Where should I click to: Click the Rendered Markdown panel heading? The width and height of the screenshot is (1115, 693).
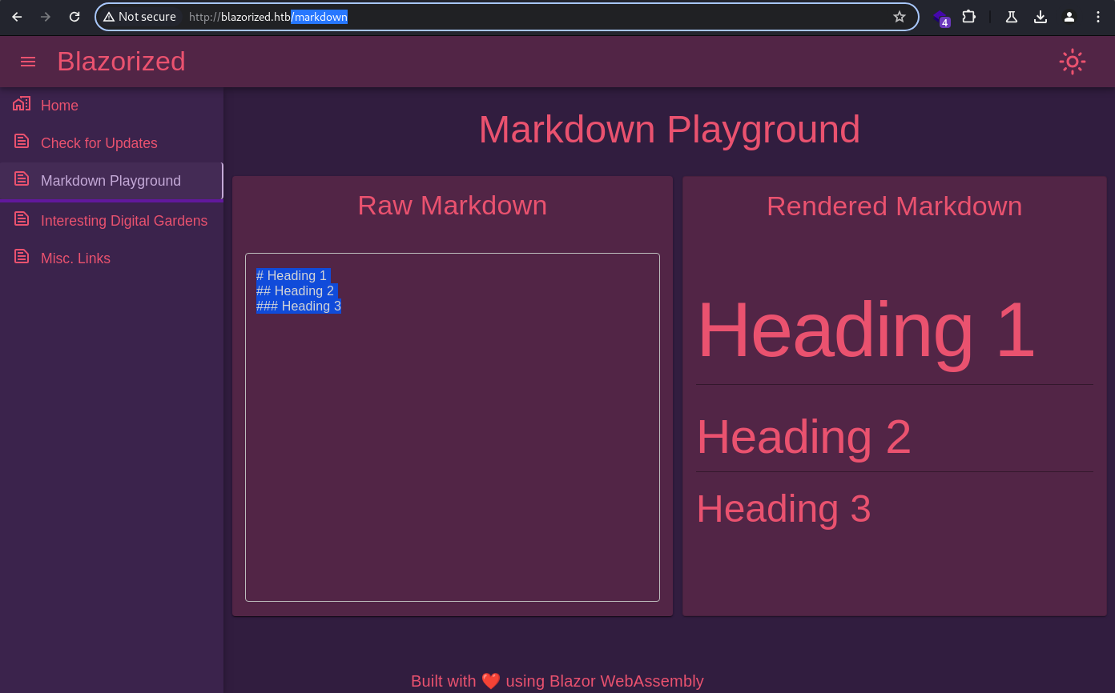(x=895, y=206)
